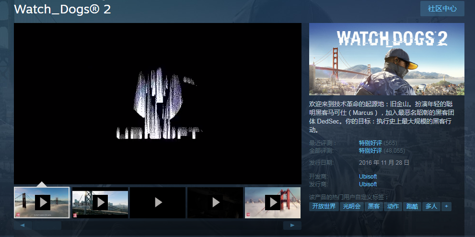475x237 pixels.
Task: Click the game description starting 欢迎来到技术革命的起源地
Action: [382, 117]
